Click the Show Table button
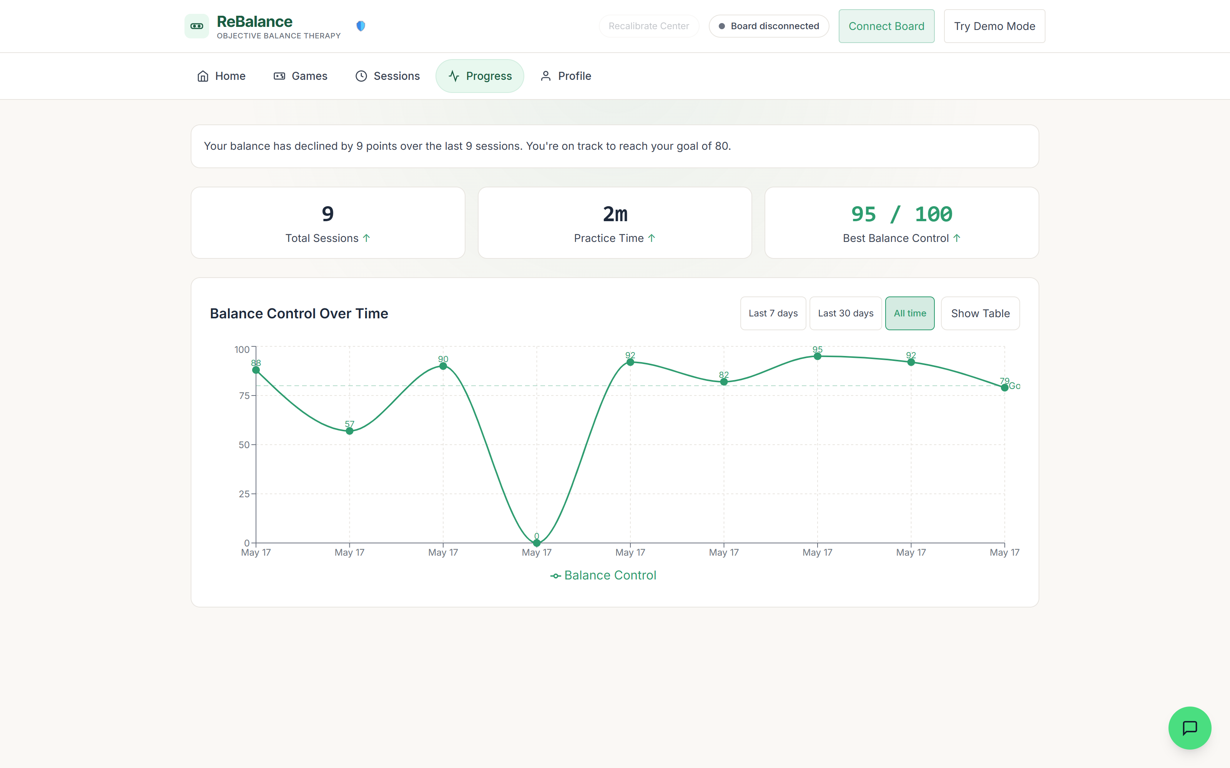The image size is (1230, 768). click(x=980, y=313)
